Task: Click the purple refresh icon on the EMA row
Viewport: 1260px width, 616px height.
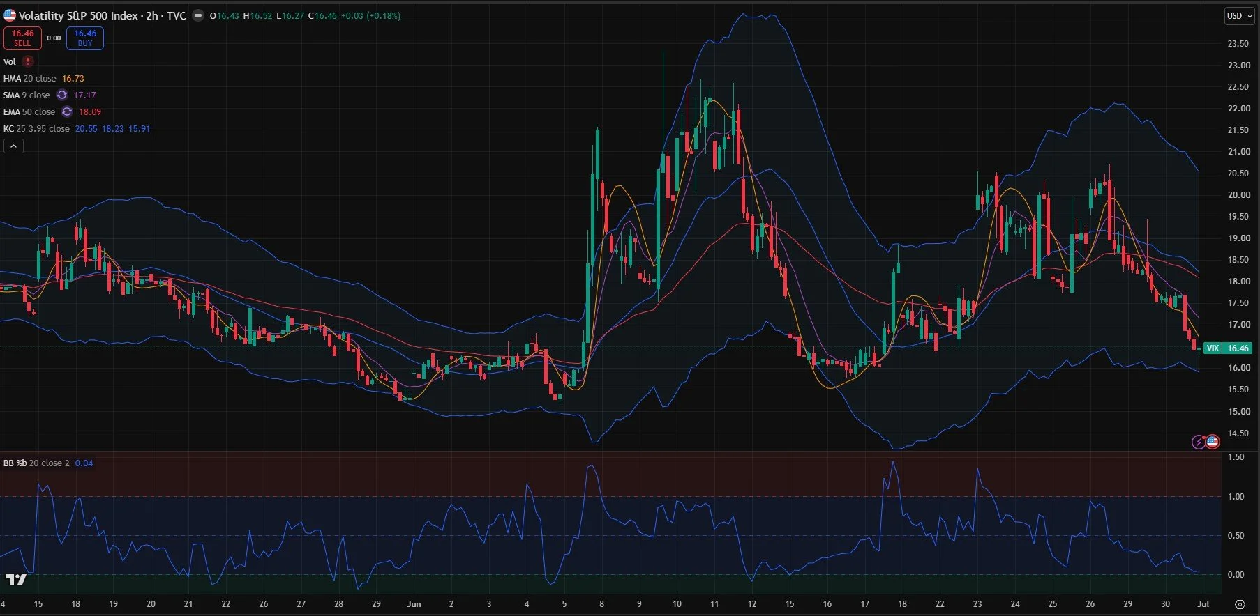Action: (67, 111)
